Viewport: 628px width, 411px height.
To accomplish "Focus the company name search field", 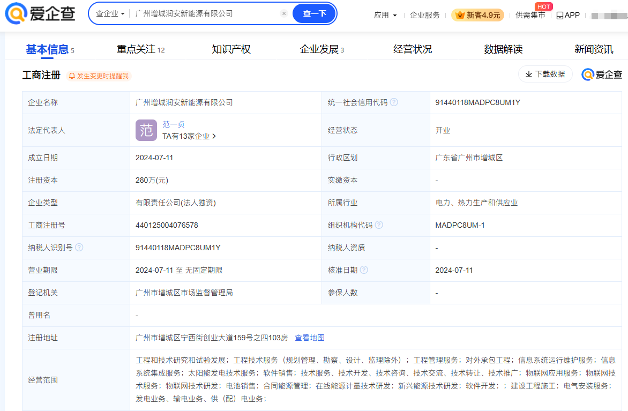I will (x=206, y=13).
